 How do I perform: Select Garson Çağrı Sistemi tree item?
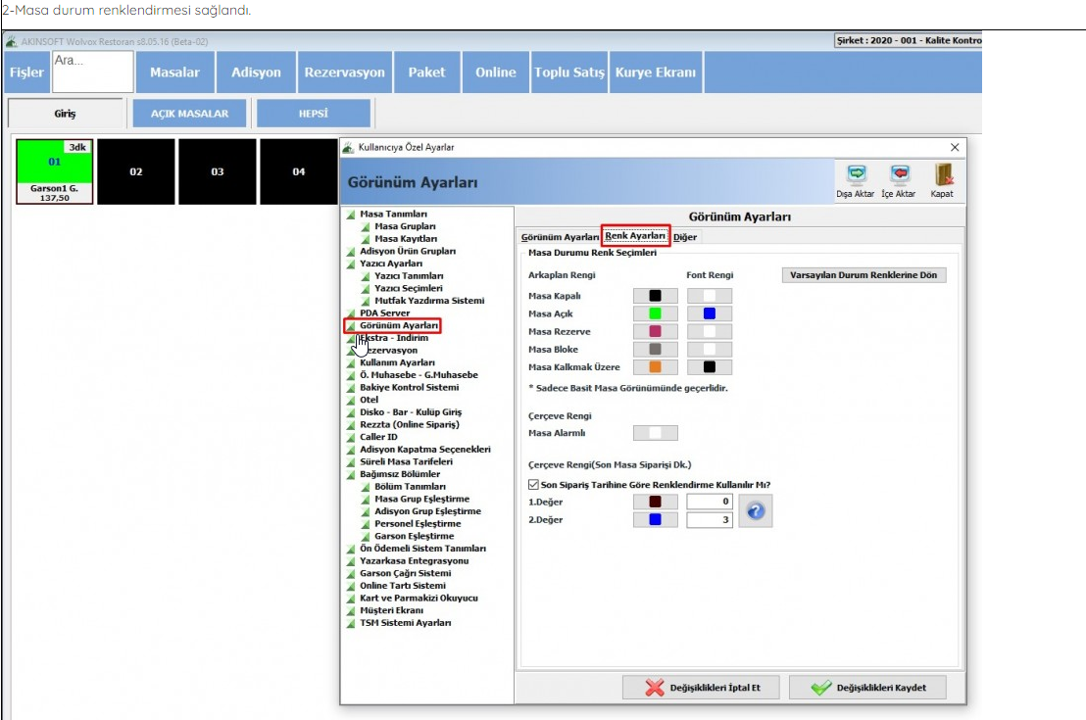405,573
